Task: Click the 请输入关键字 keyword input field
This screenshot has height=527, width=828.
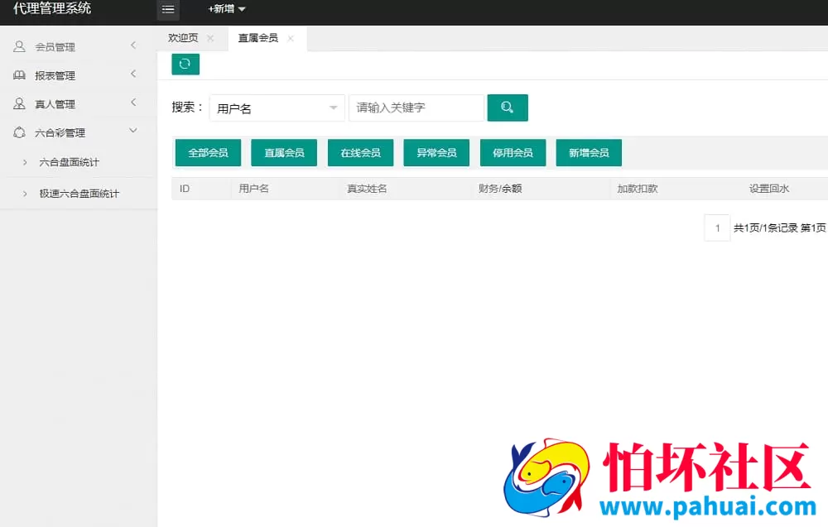Action: coord(416,107)
